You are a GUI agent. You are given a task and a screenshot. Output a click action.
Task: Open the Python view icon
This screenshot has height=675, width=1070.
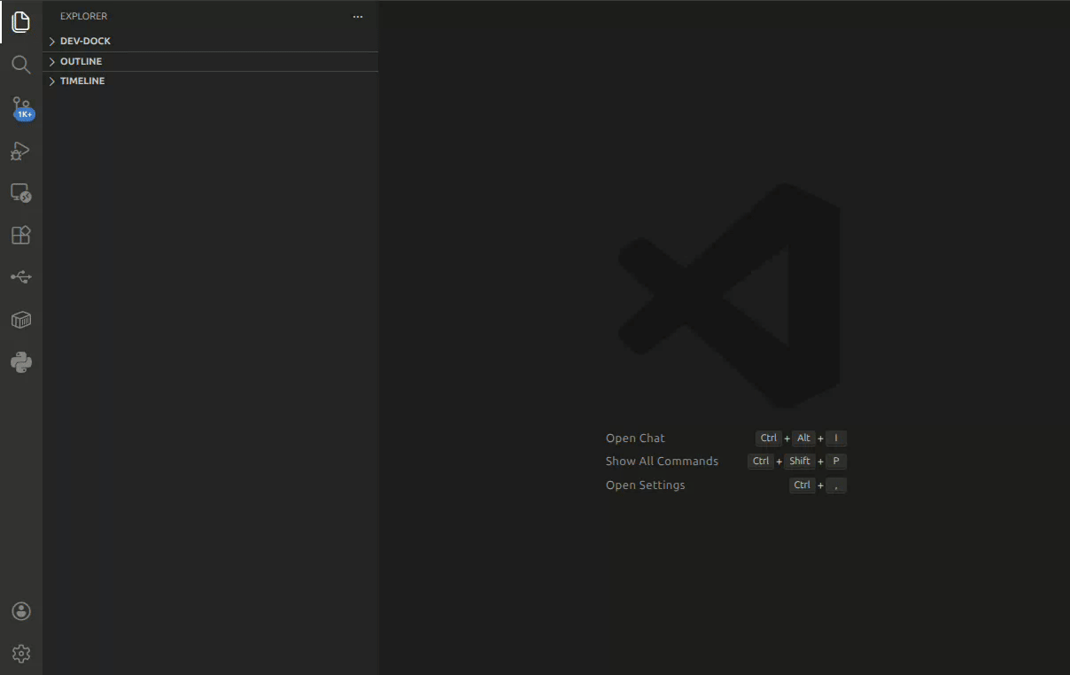tap(21, 362)
